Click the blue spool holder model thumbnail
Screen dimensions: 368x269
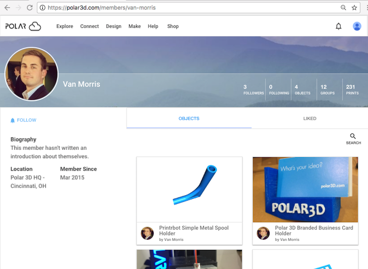(x=190, y=189)
